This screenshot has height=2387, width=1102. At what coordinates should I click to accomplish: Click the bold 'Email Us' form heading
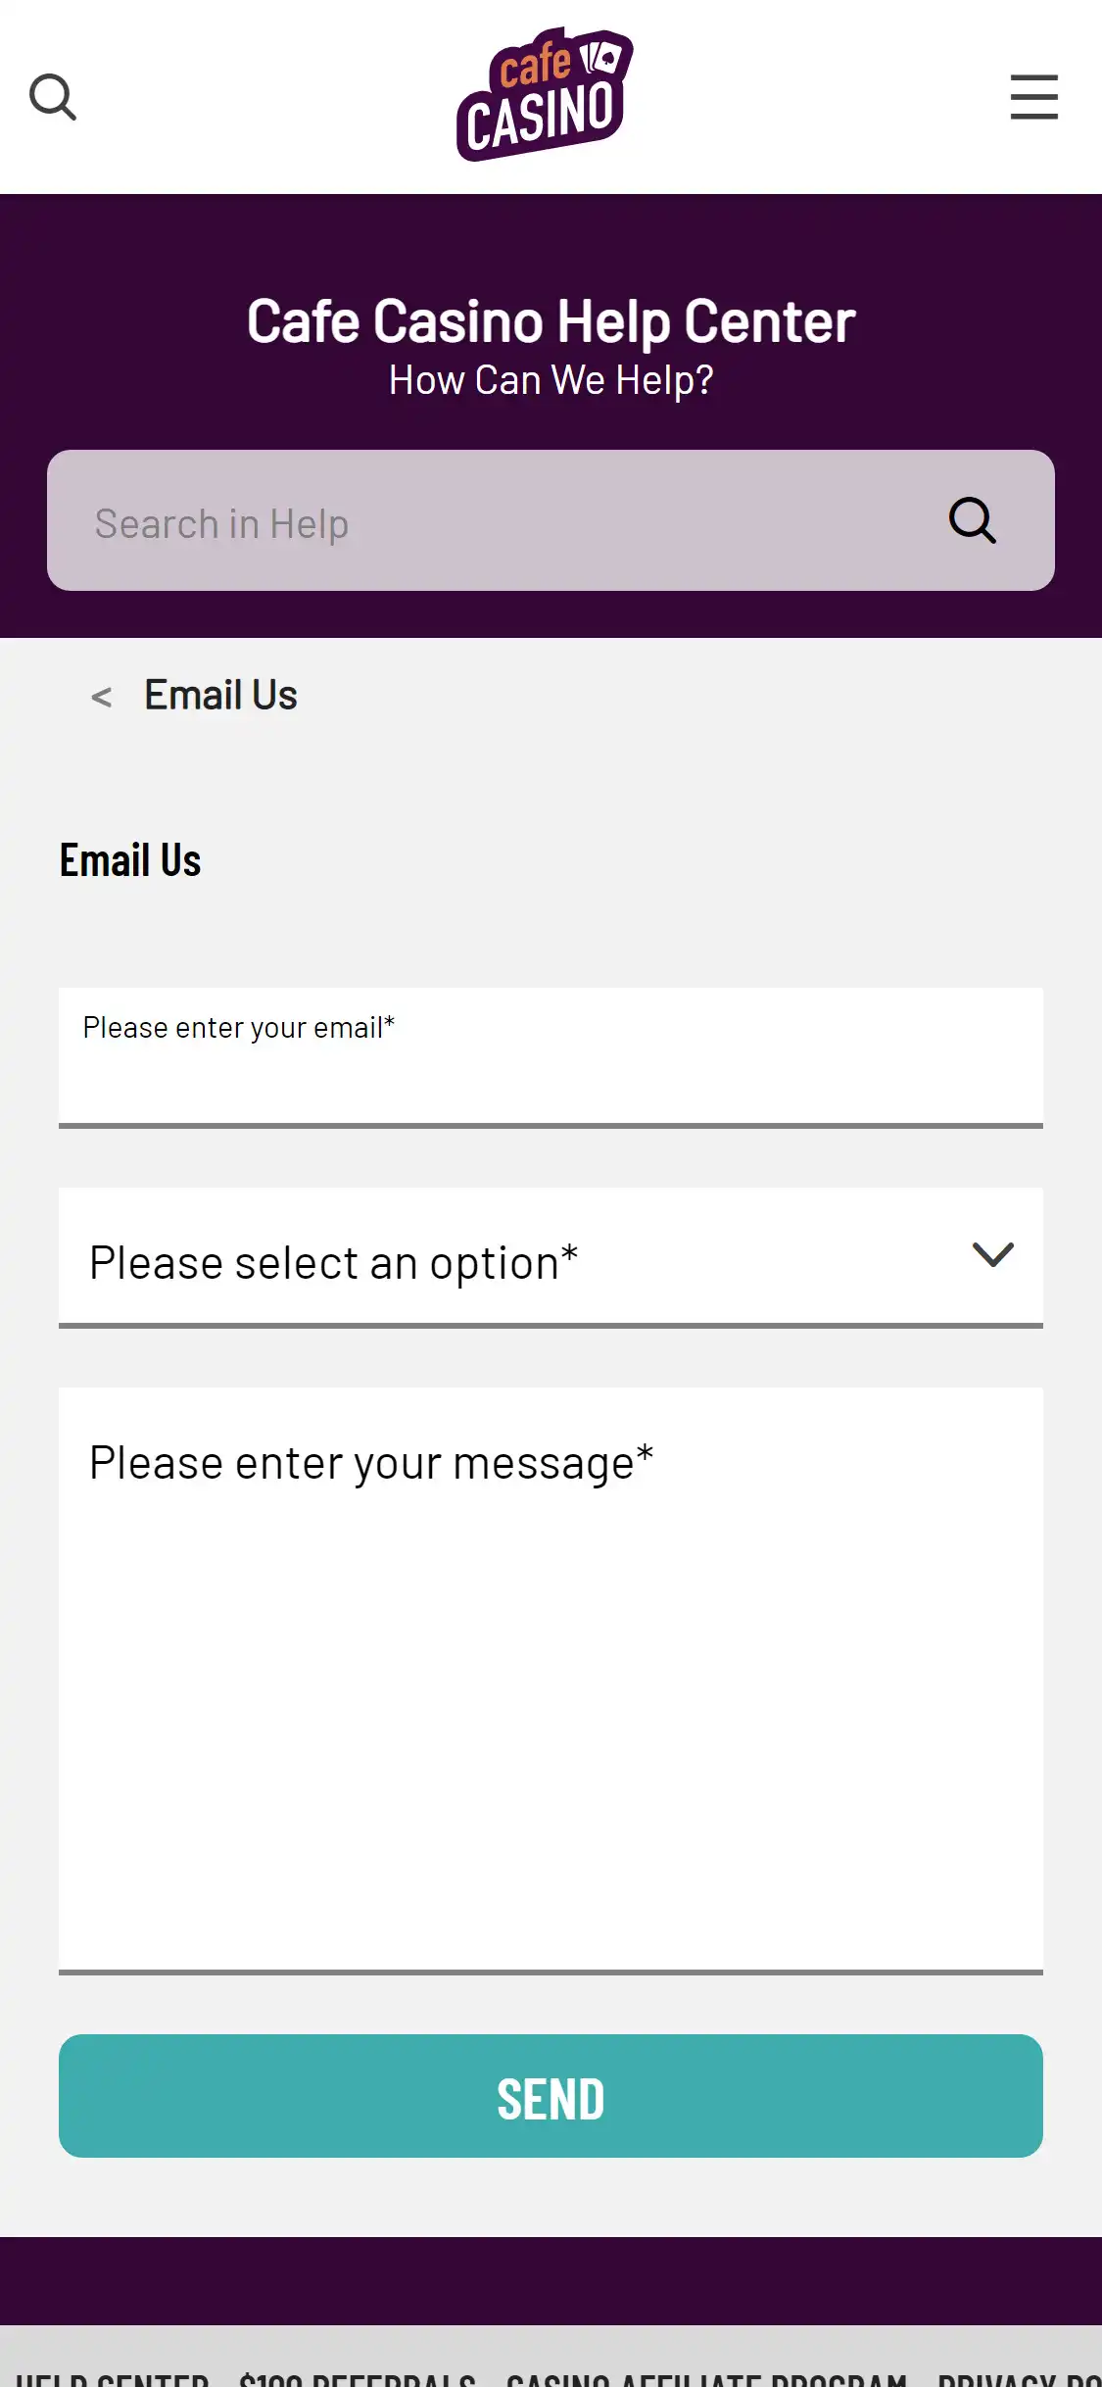(x=130, y=860)
